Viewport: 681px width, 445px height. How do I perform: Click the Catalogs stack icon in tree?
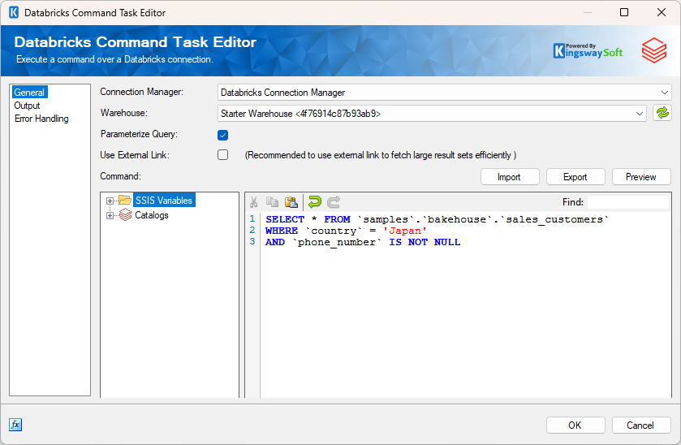125,215
